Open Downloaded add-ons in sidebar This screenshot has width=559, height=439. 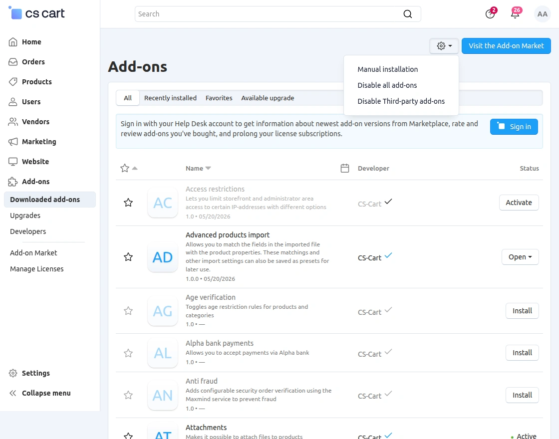coord(50,200)
